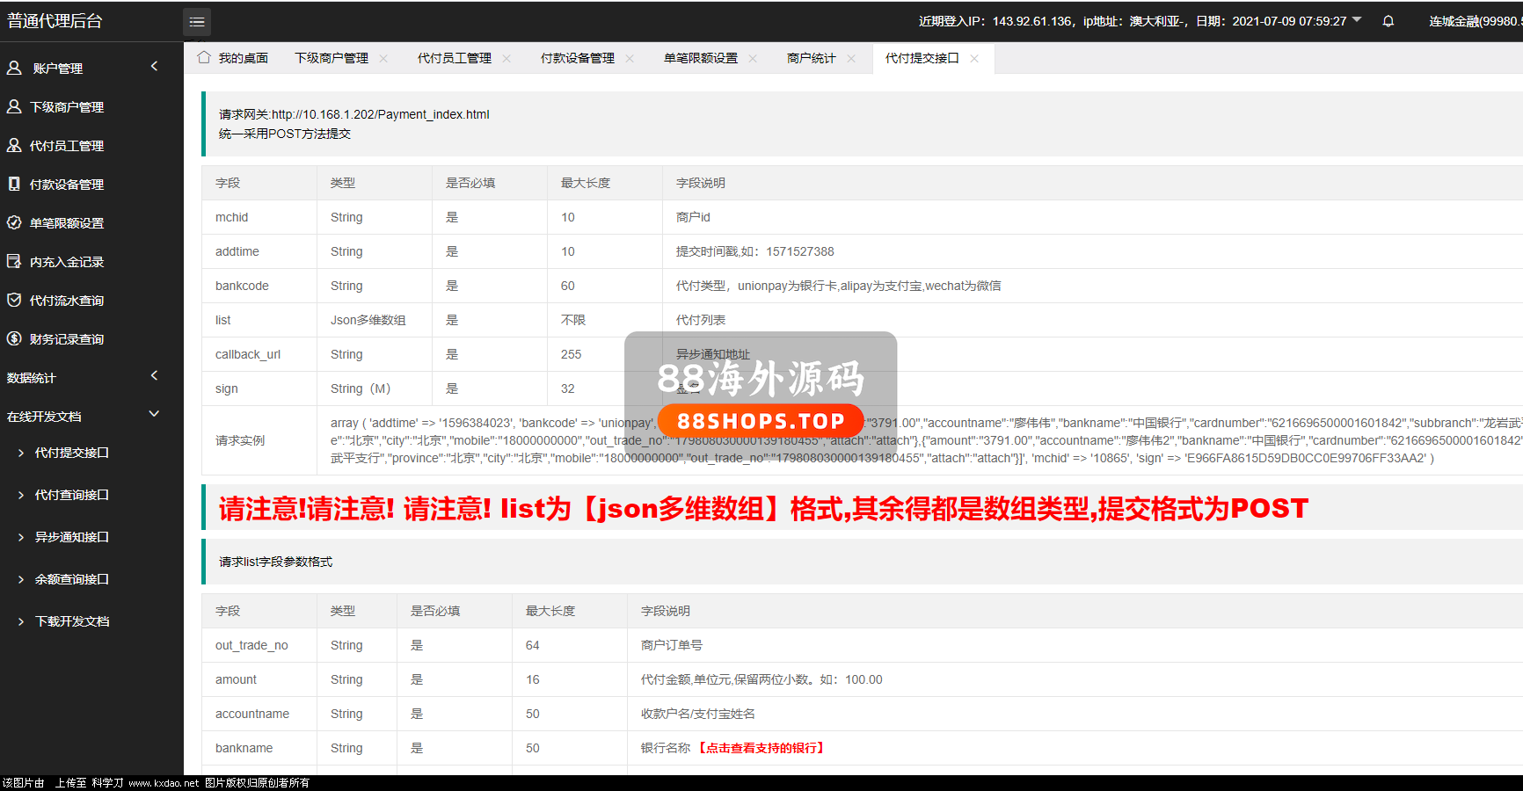Screen dimensions: 1523x791
Task: Expand the 账户管理 sidebar menu
Action: point(154,67)
